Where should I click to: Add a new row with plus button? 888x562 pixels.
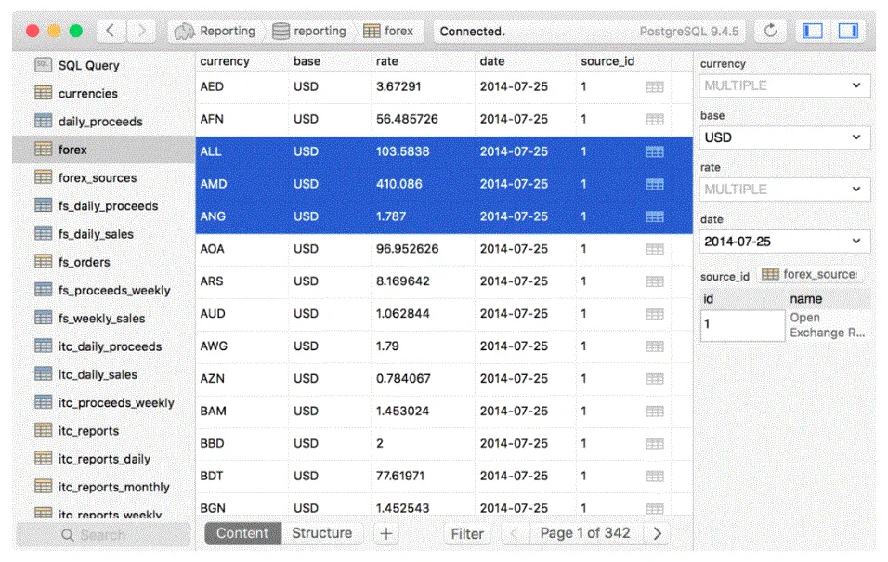[386, 534]
